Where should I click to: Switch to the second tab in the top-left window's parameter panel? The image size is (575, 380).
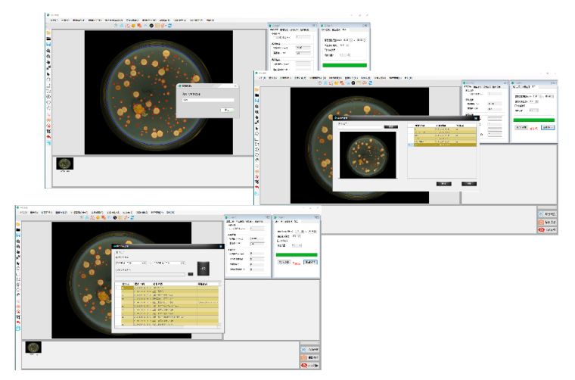(284, 30)
